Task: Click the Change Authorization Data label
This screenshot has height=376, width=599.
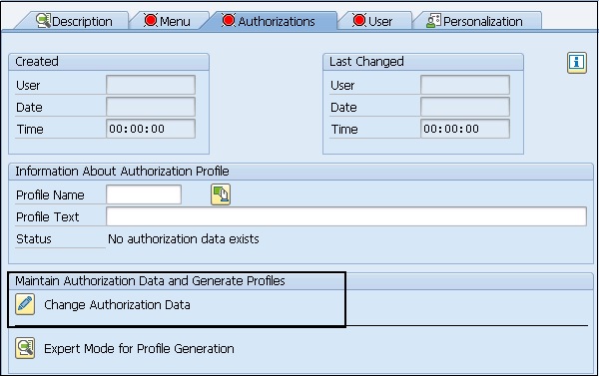Action: coord(117,304)
